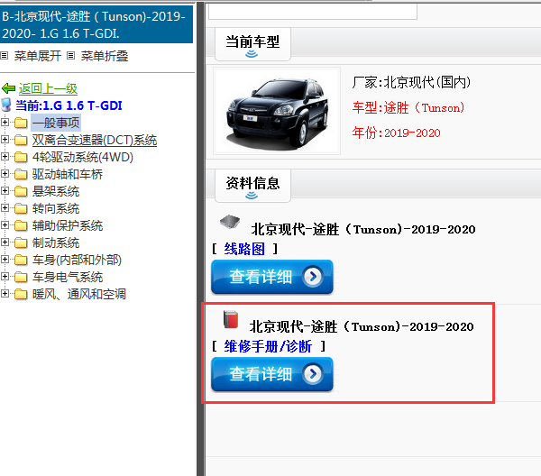This screenshot has height=476, width=541.
Task: Select 4轮驱动系统(4WD) tree item label
Action: point(83,157)
